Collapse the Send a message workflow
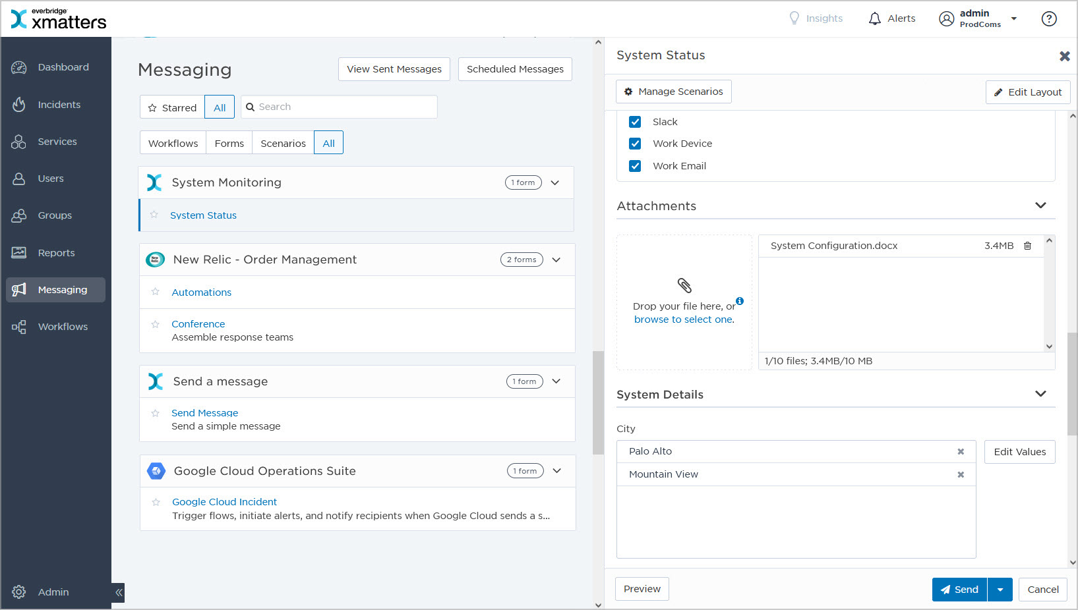This screenshot has height=610, width=1078. coord(556,381)
